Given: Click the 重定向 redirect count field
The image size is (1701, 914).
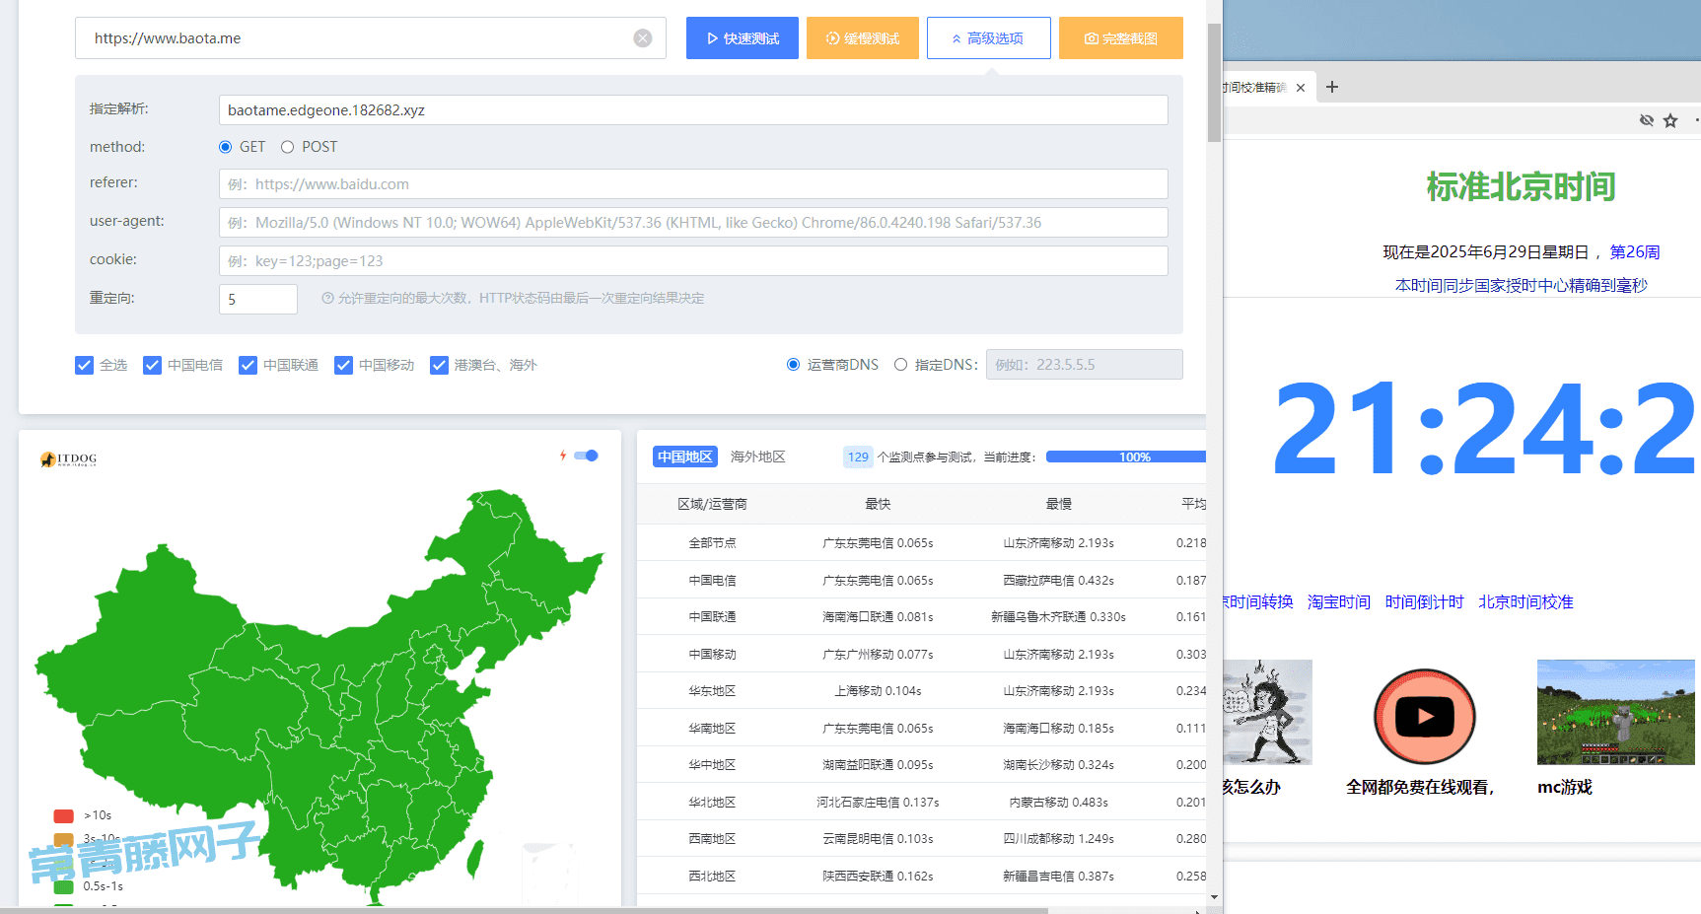Looking at the screenshot, I should click(257, 299).
